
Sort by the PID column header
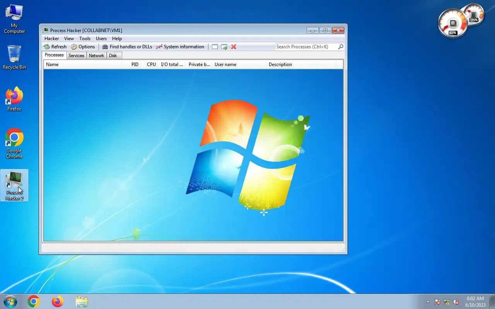pyautogui.click(x=131, y=65)
